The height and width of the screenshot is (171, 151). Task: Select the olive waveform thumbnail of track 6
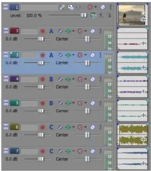[x=133, y=134]
